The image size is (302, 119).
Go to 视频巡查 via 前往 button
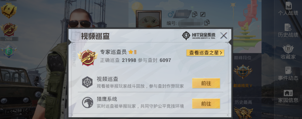[206, 83]
